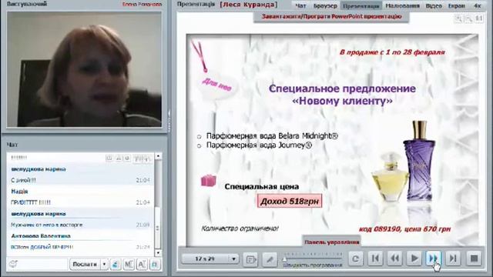Screen dimensions: 493x277
Task: Switch to the Малювання tab
Action: click(402, 5)
